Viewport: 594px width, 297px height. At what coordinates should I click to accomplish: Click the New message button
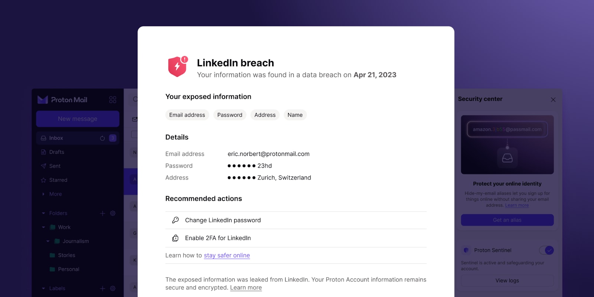pos(78,119)
